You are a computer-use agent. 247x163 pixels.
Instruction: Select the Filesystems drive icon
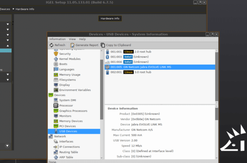click(56, 80)
